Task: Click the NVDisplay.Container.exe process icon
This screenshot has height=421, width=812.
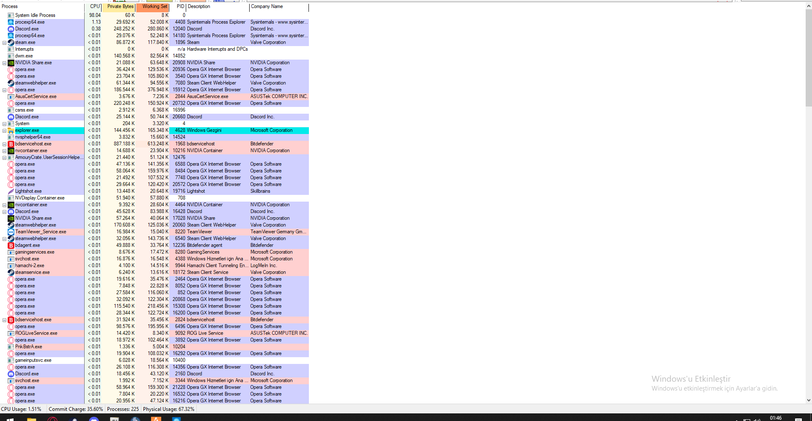Action: (x=11, y=198)
